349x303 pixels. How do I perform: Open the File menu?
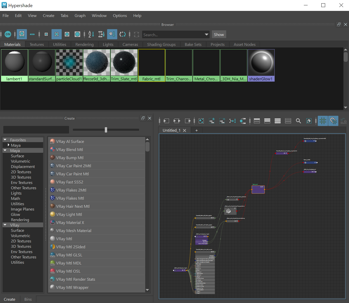click(6, 16)
